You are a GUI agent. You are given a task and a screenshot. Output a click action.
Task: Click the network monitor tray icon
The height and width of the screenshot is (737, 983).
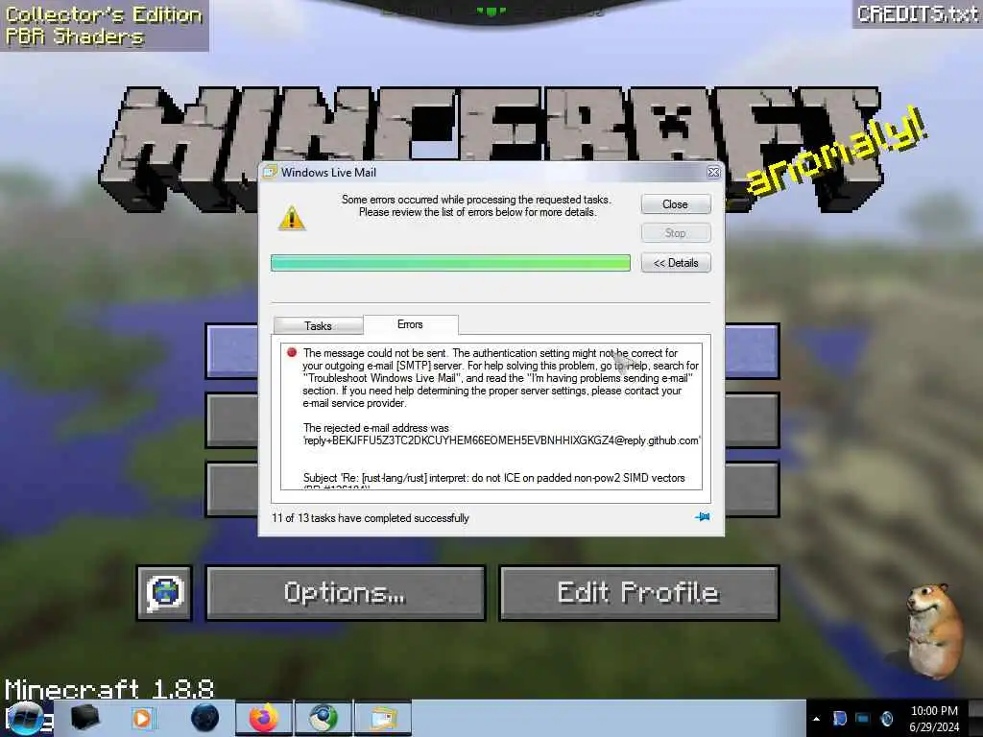point(863,718)
